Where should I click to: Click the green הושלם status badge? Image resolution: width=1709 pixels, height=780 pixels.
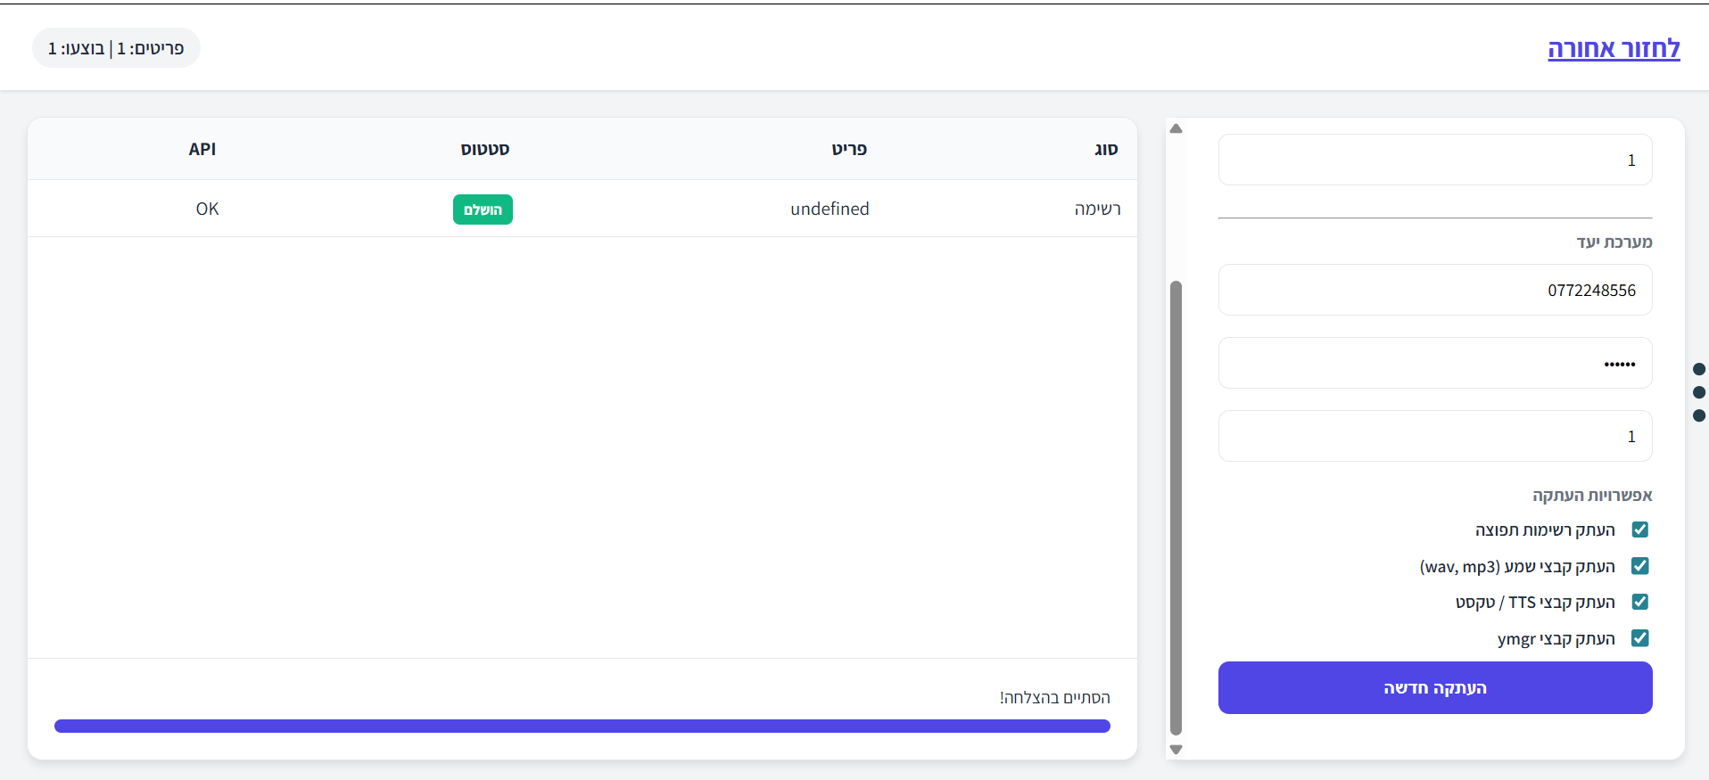tap(483, 209)
